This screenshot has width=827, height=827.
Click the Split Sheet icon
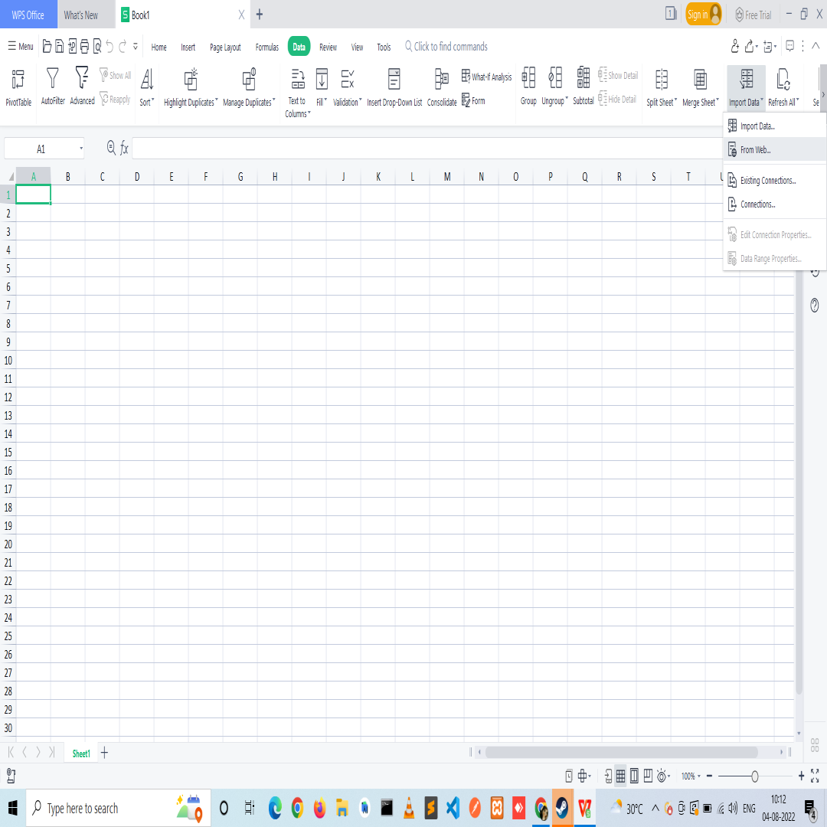click(662, 80)
